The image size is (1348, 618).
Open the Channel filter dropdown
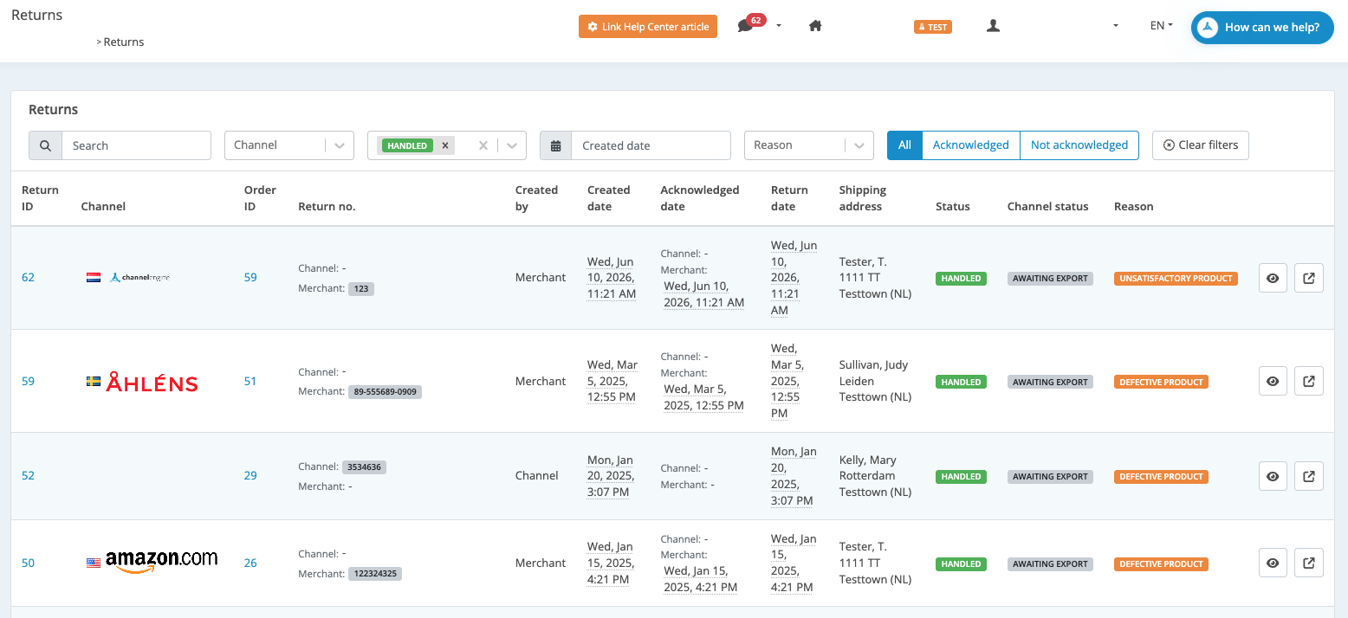tap(289, 145)
